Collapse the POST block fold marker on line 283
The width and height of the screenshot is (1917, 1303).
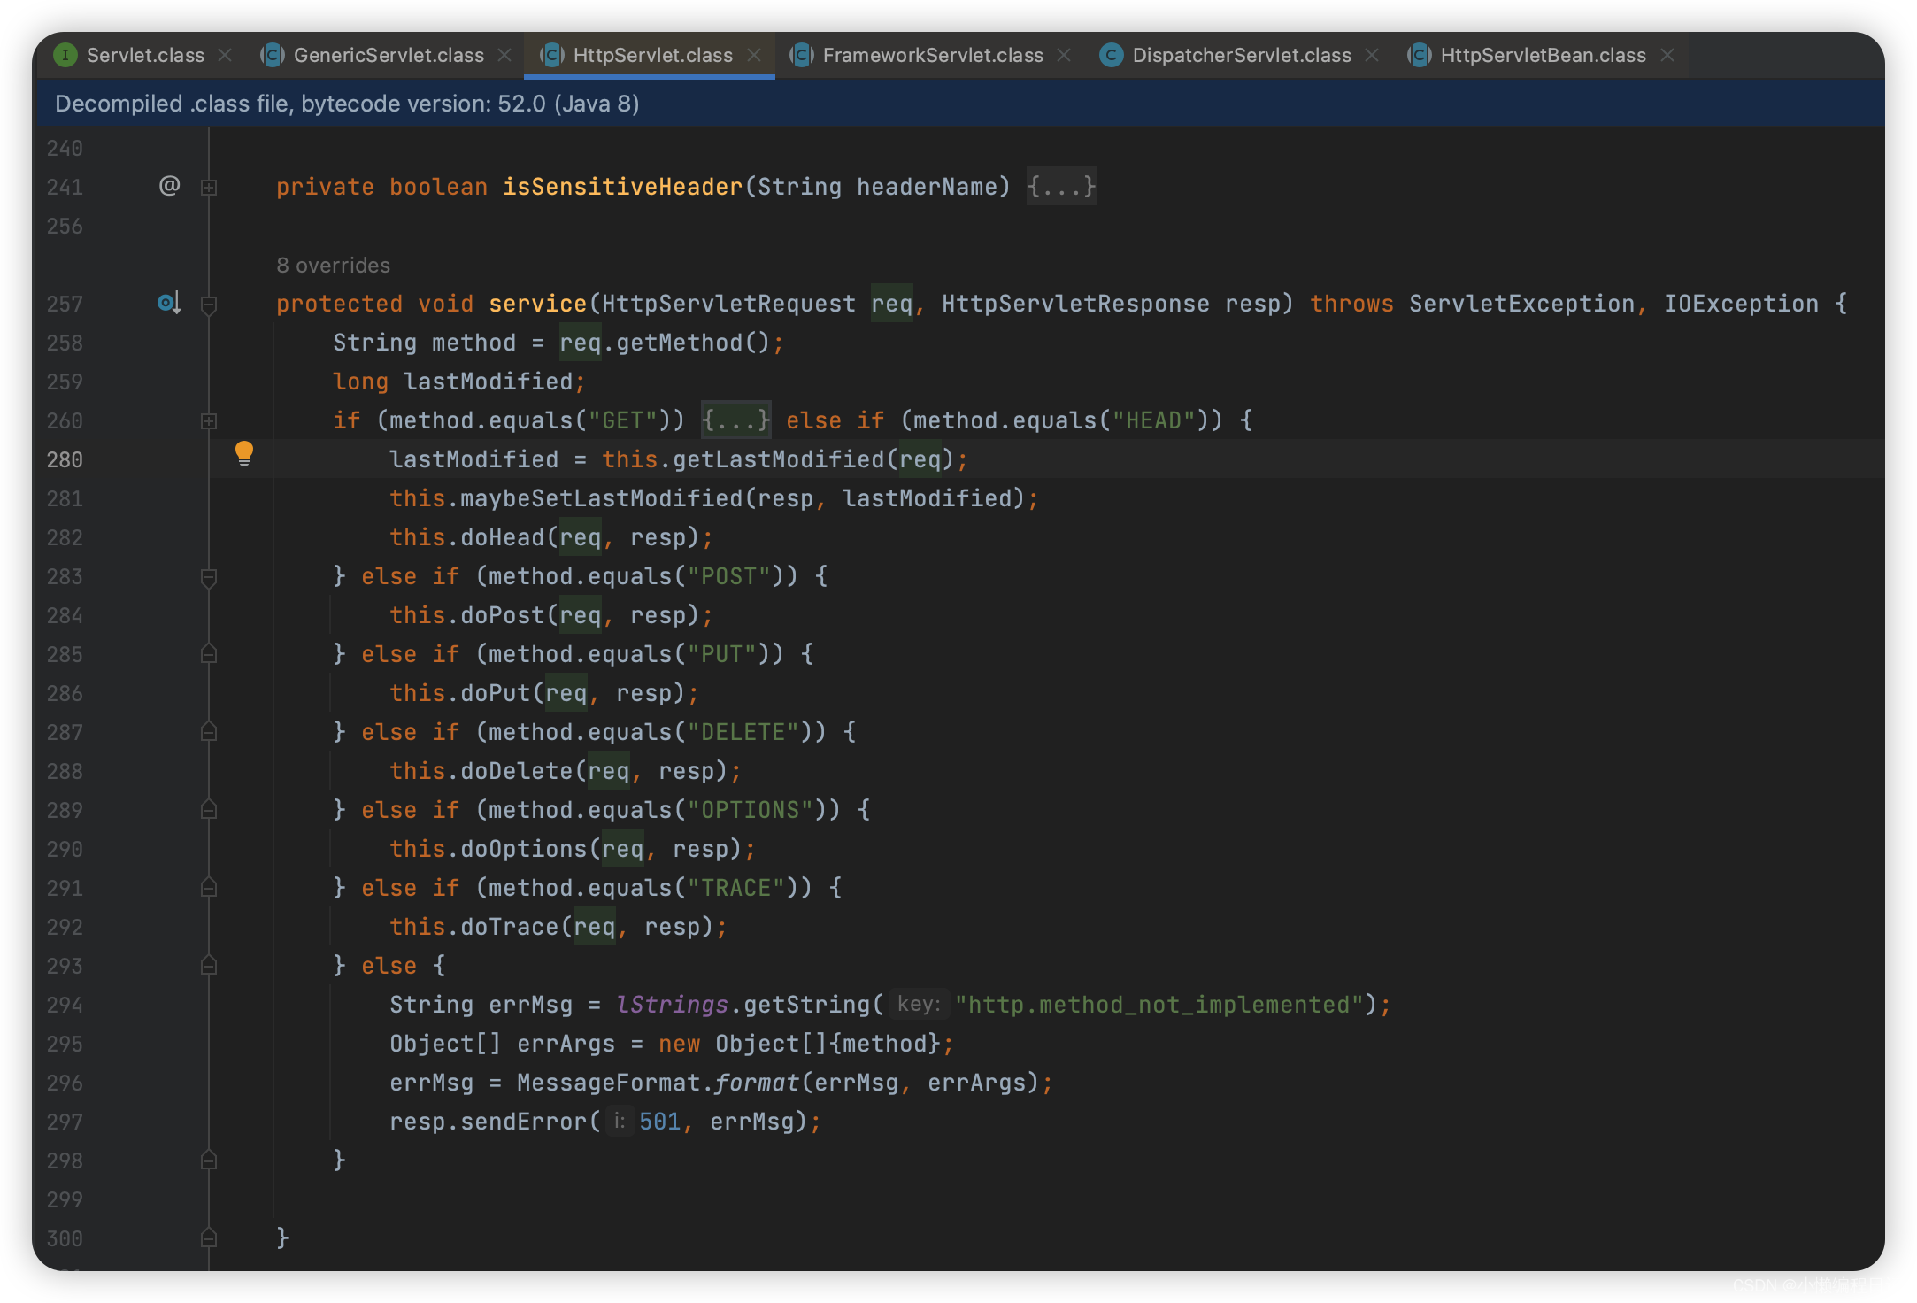[209, 578]
